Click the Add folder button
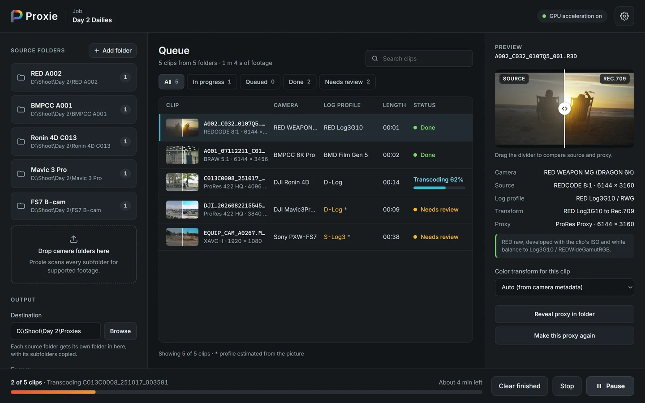 click(112, 51)
